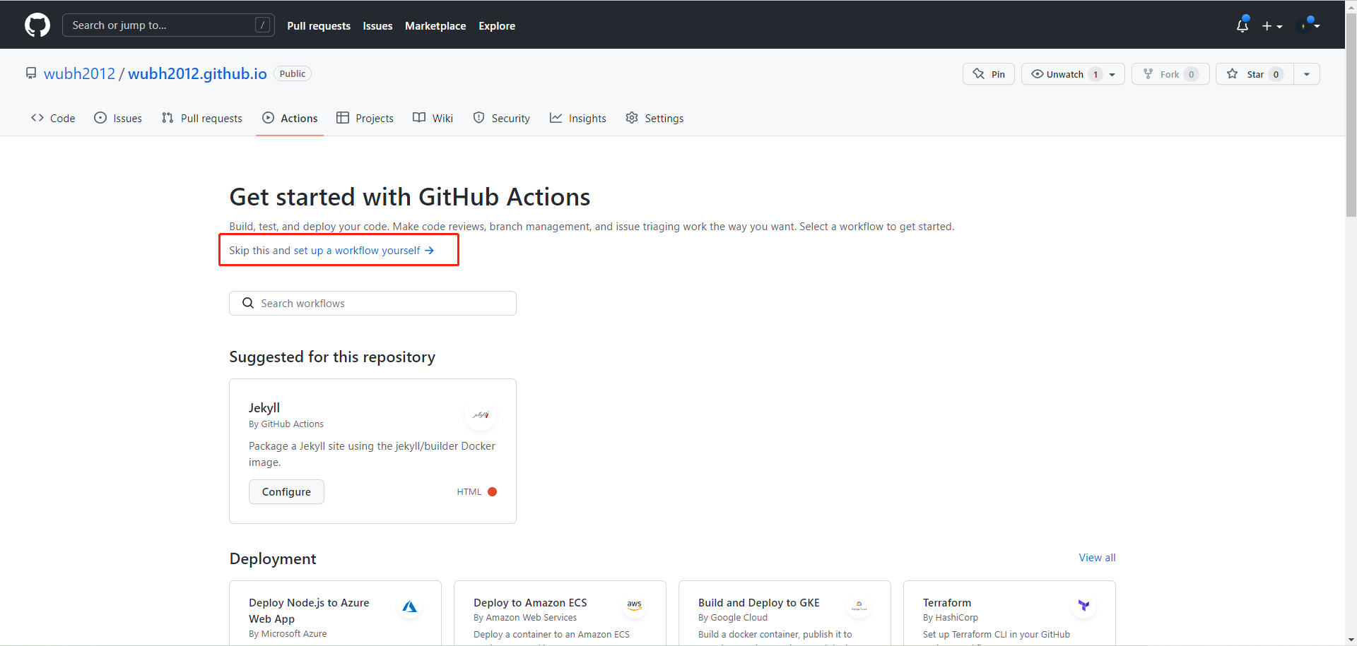Expand the star lists dropdown arrow
Image resolution: width=1357 pixels, height=646 pixels.
pos(1307,74)
